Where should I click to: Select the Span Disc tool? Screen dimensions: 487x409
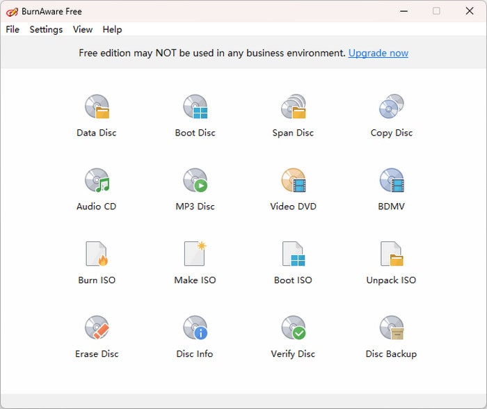click(293, 108)
